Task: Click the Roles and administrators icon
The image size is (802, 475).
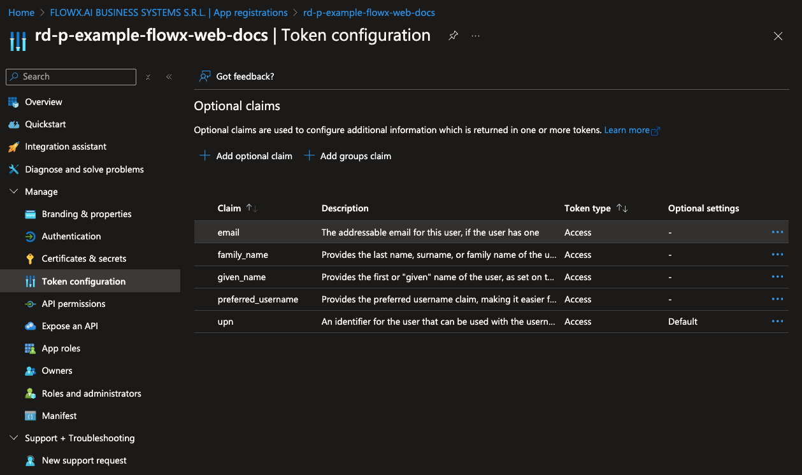Action: tap(30, 393)
